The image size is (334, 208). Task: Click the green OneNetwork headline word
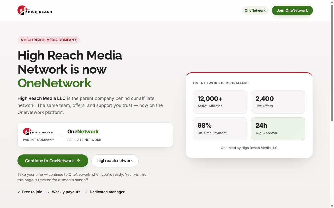pos(54,83)
